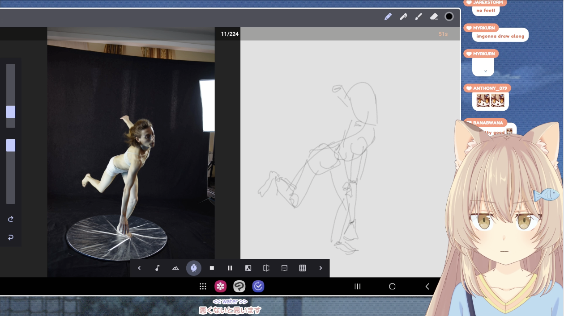This screenshot has width=564, height=316.
Task: Pause the pose timer
Action: [230, 268]
